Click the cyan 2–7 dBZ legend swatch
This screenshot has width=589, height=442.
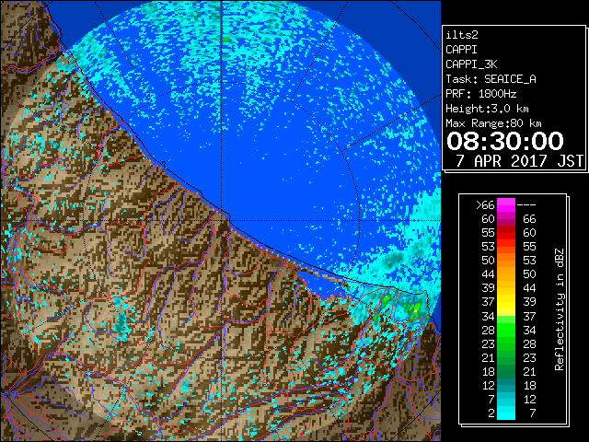[x=506, y=413]
